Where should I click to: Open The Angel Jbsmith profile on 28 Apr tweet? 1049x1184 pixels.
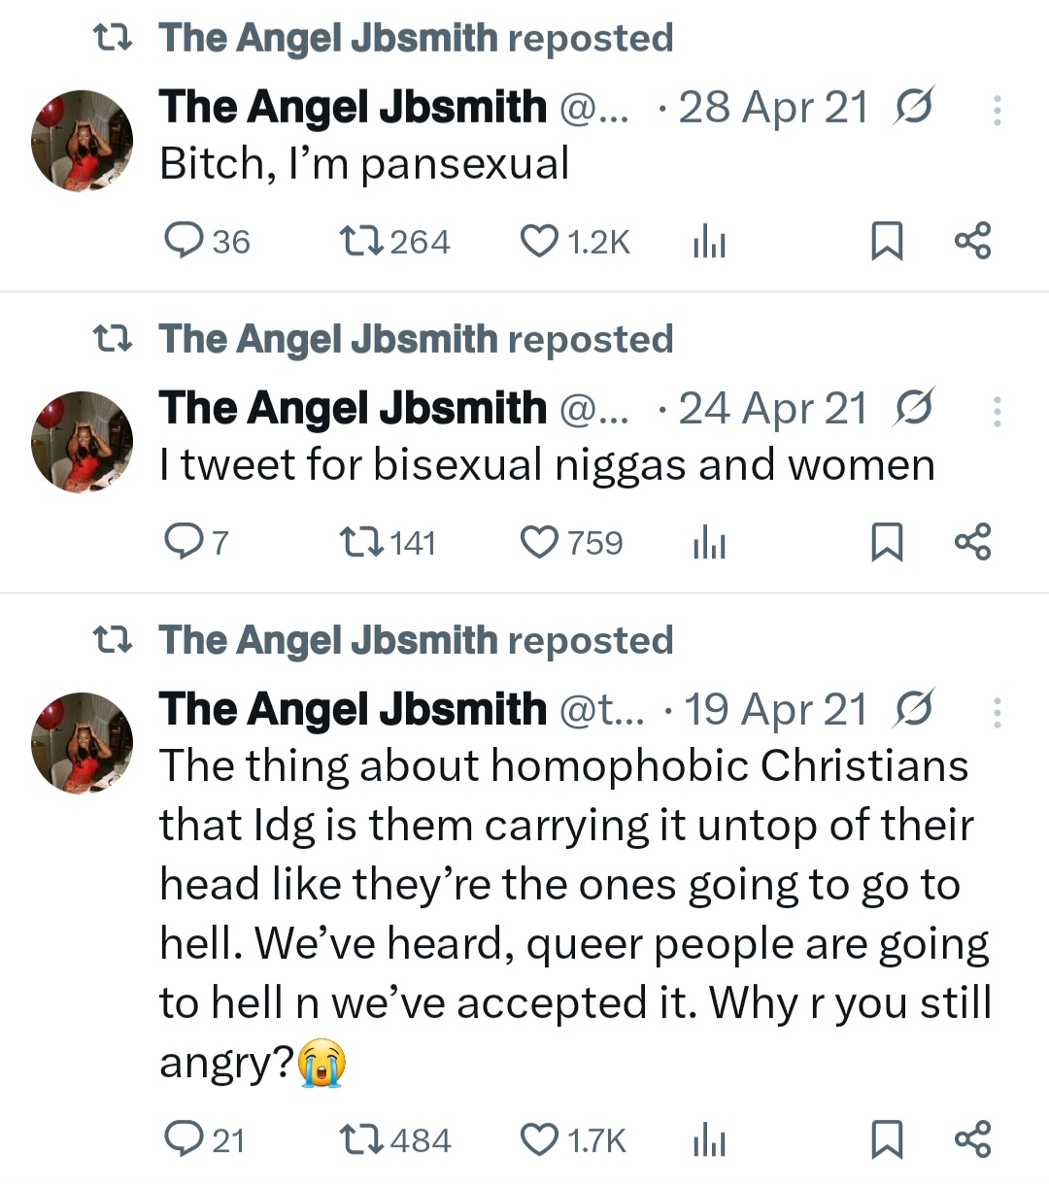(x=353, y=107)
